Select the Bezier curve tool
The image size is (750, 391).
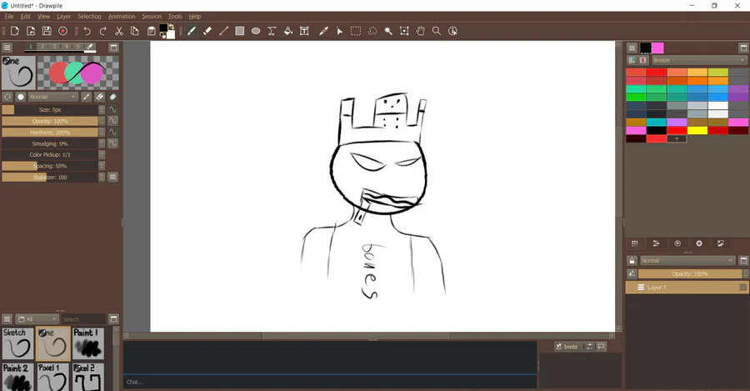coord(272,31)
